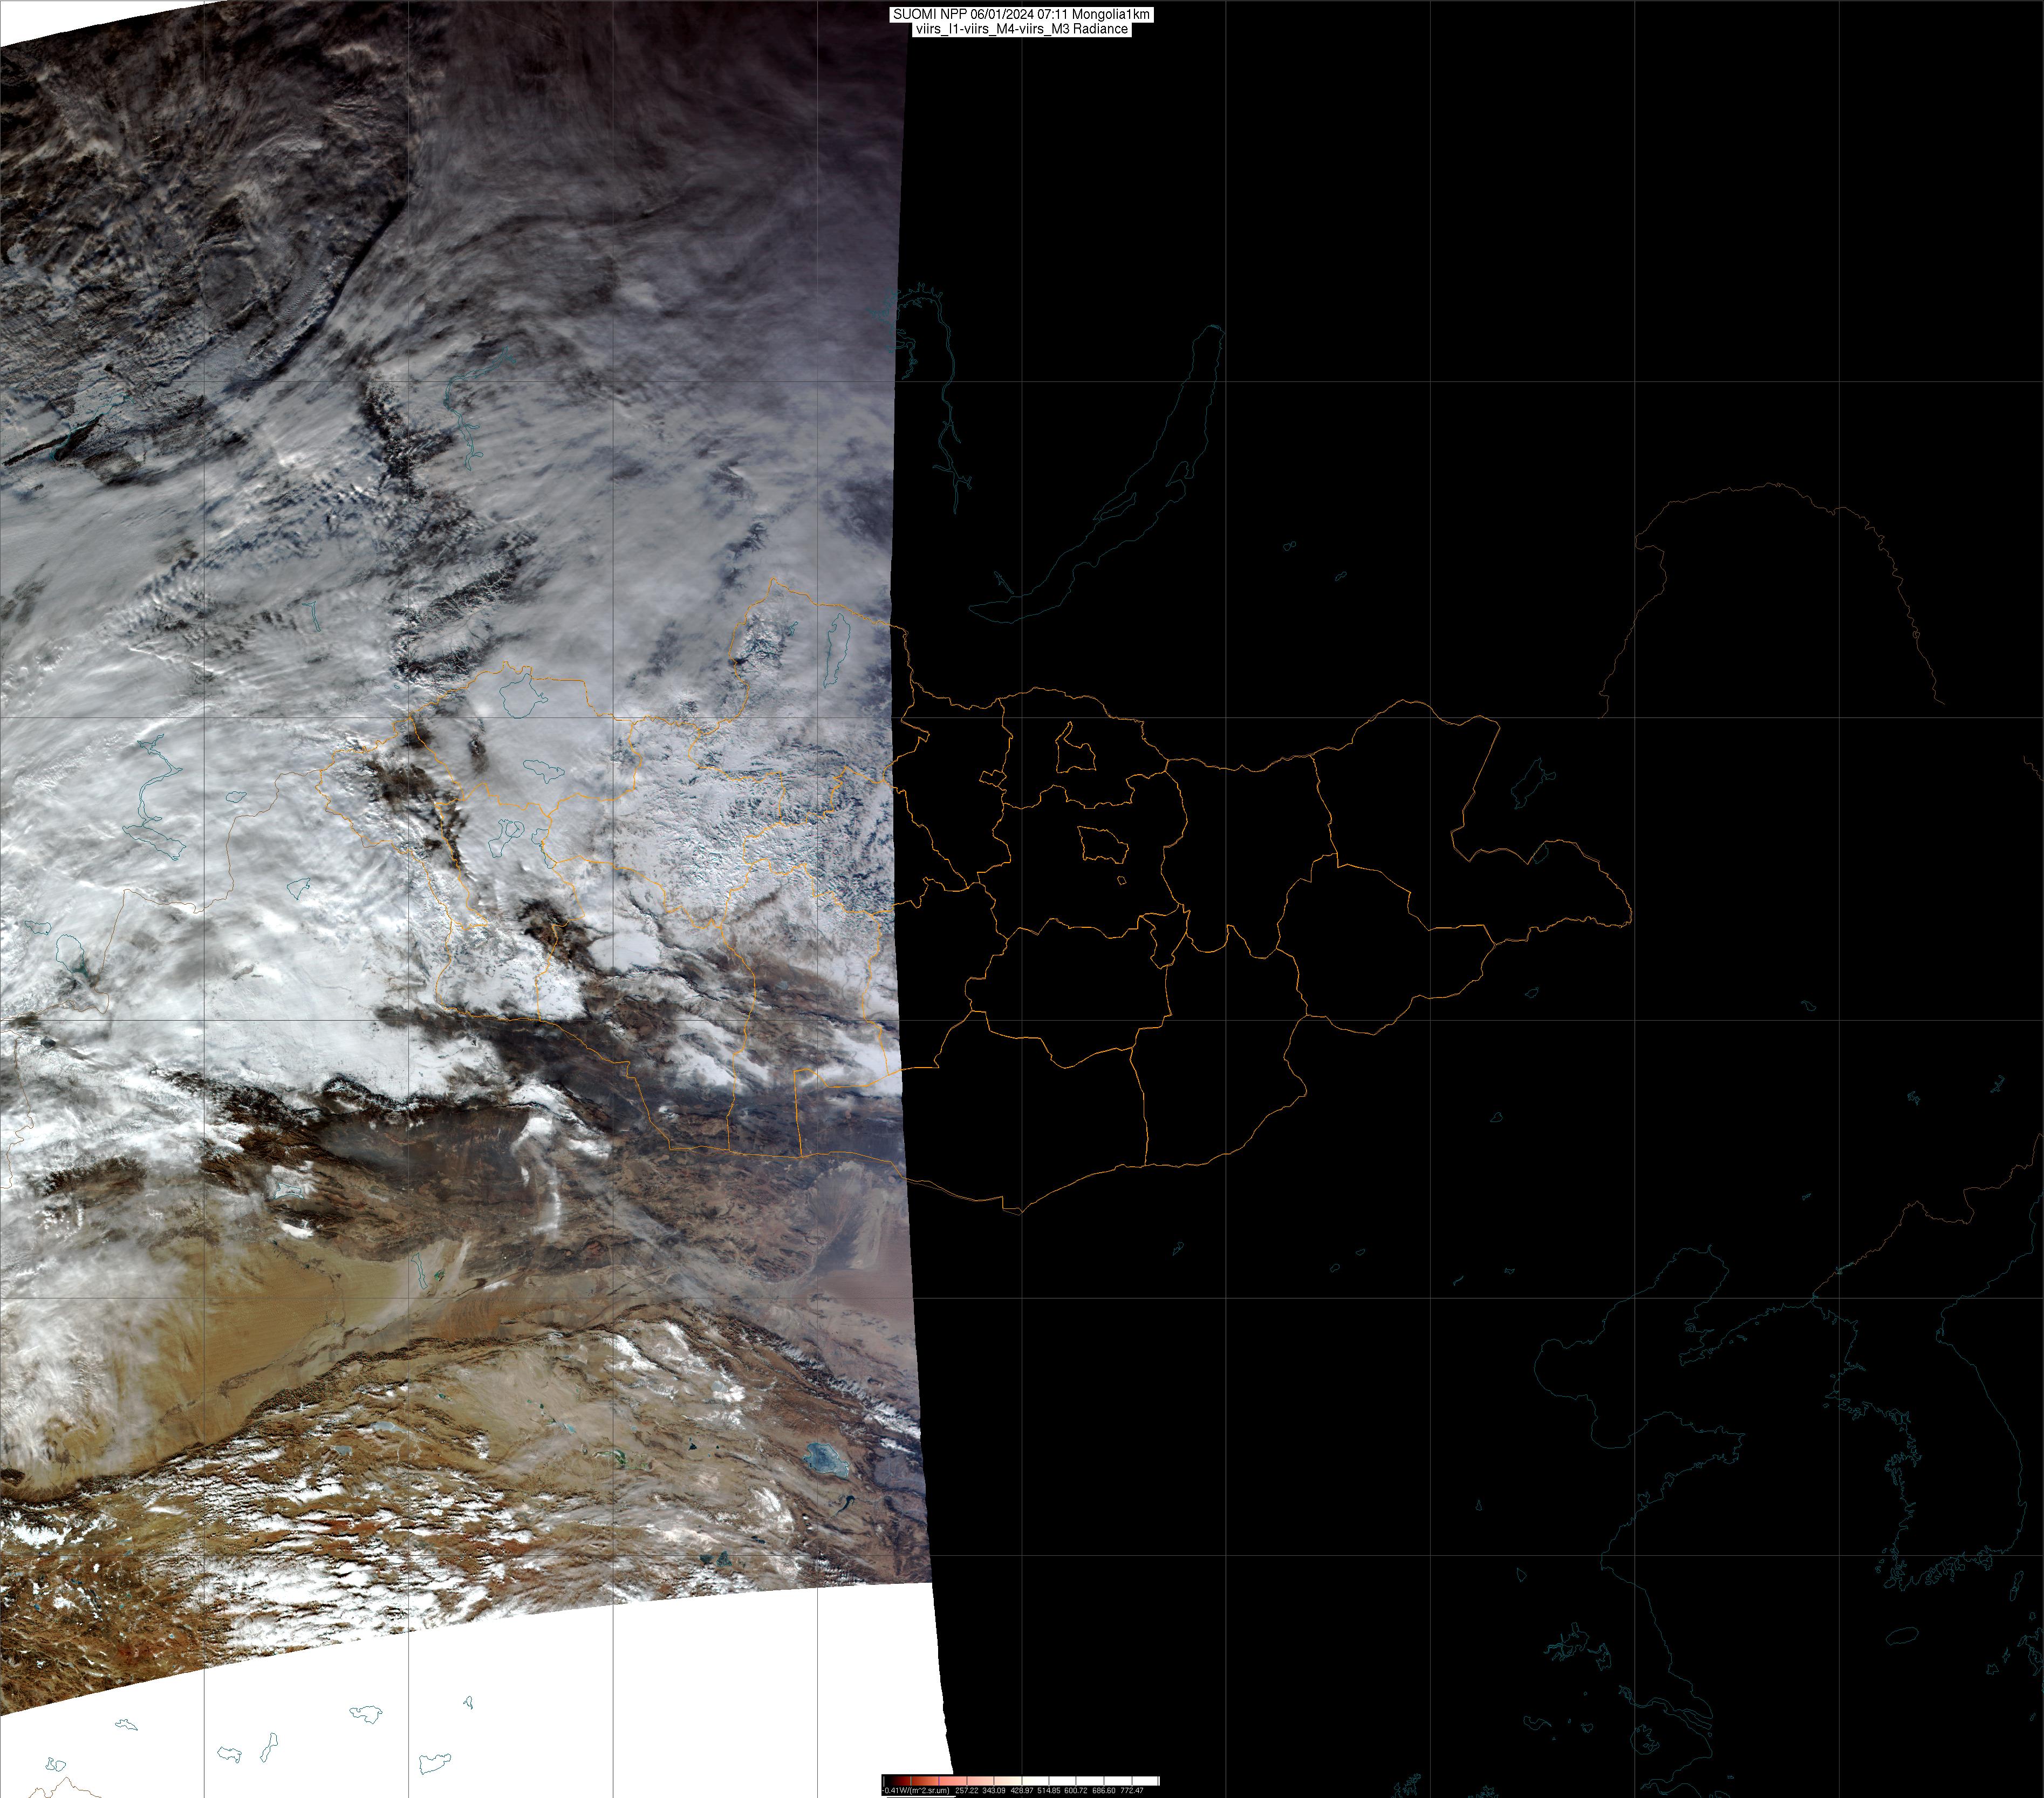Screen dimensions: 2044x1798
Task: Click the 600.72 colorbar value label
Action: (x=1076, y=1791)
